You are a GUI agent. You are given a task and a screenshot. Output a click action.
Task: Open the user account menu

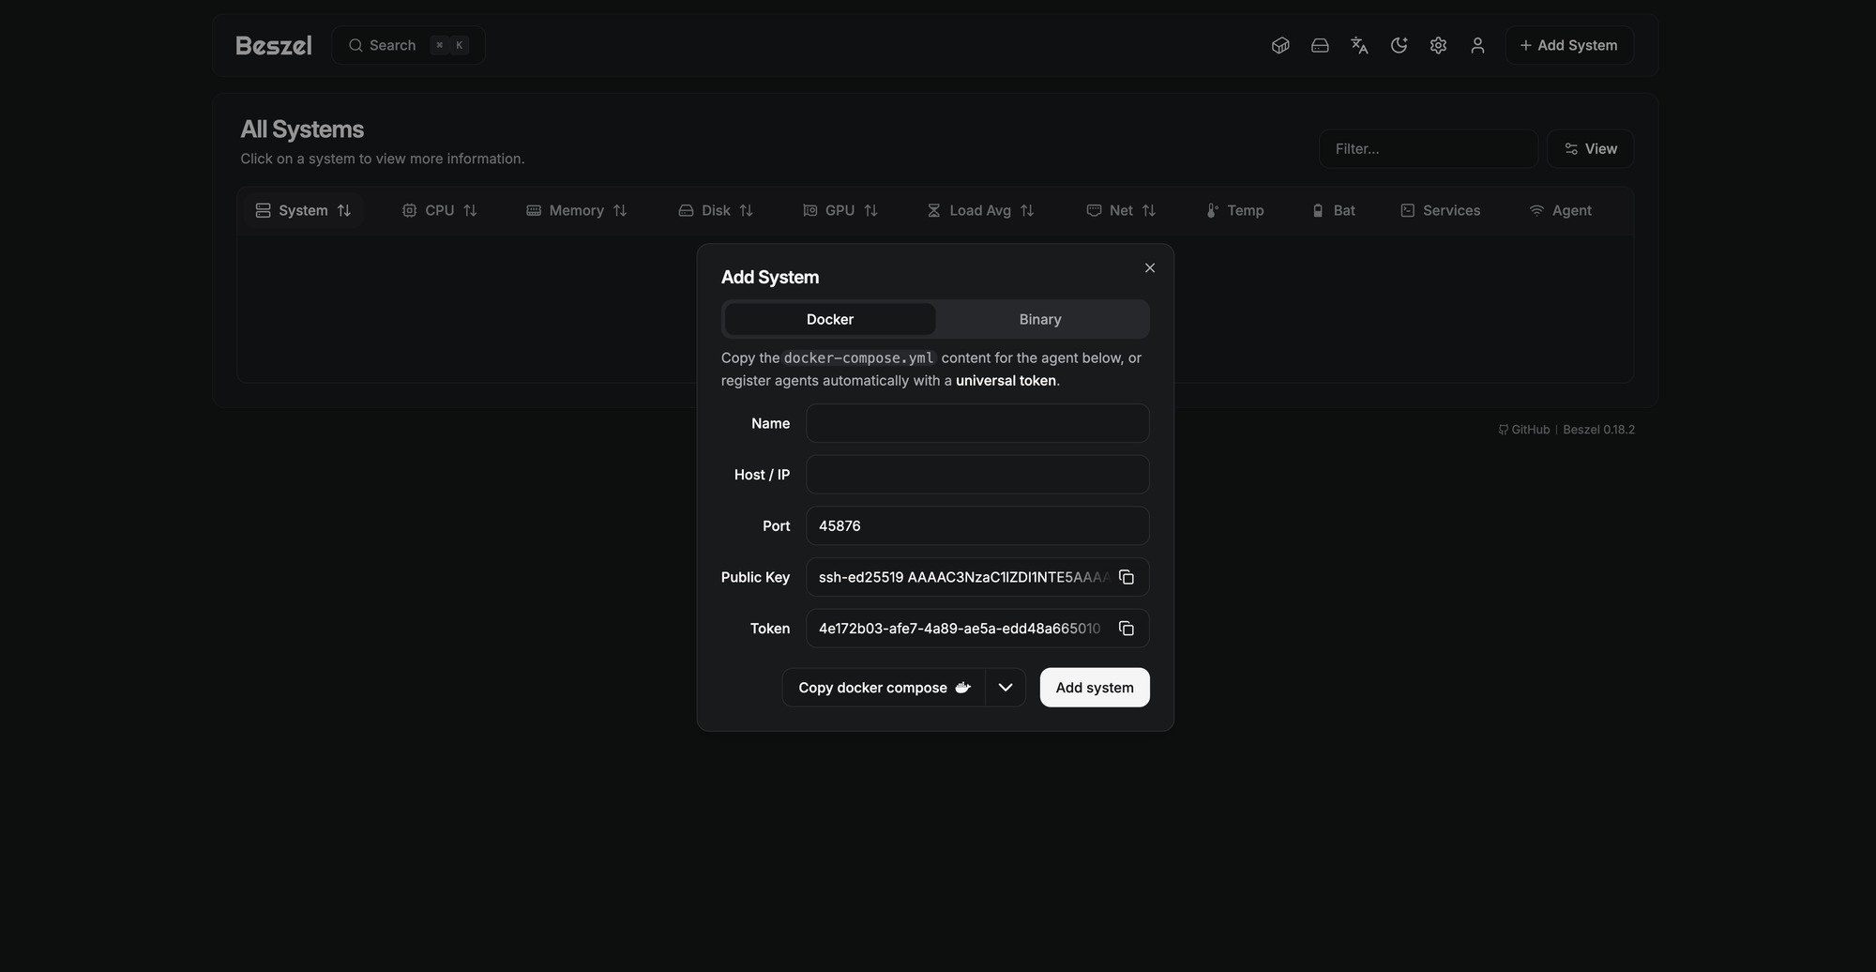click(1477, 44)
